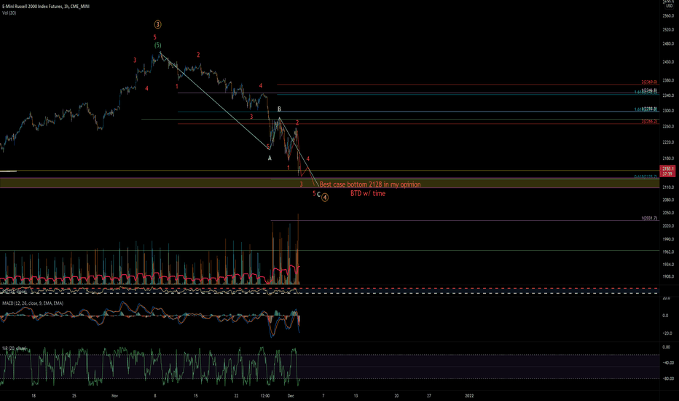Select the white C wave label
The image size is (679, 401).
click(318, 195)
